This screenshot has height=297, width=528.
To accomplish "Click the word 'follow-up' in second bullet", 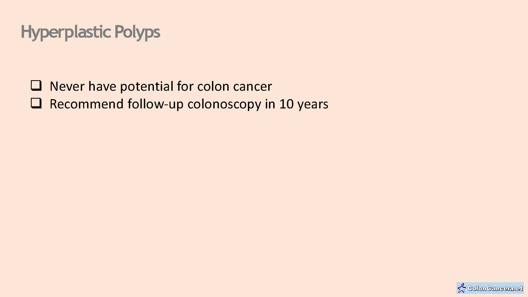I will pyautogui.click(x=155, y=104).
